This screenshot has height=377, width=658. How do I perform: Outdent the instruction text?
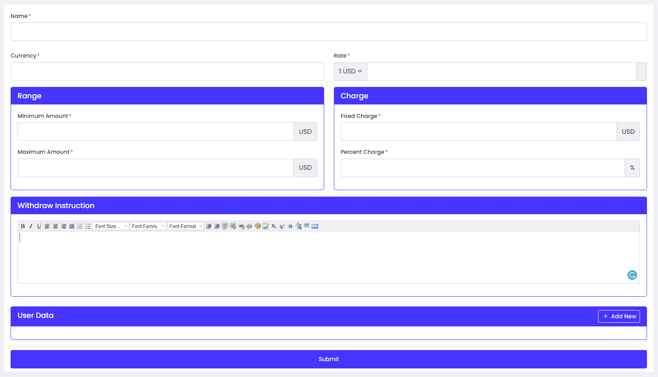pos(217,226)
